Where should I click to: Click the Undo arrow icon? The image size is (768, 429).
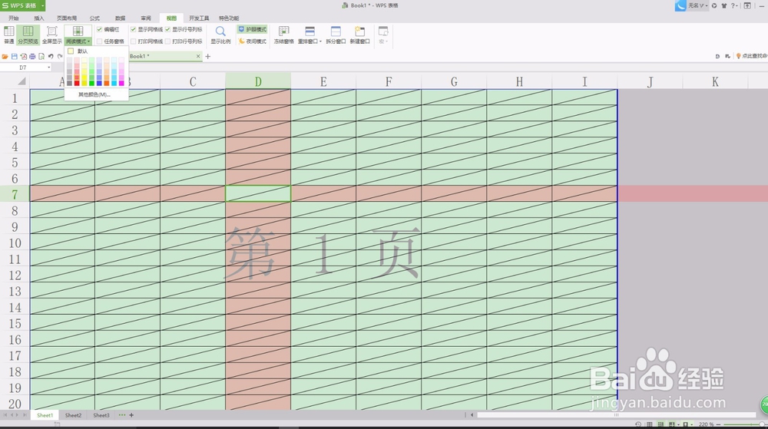(x=51, y=56)
